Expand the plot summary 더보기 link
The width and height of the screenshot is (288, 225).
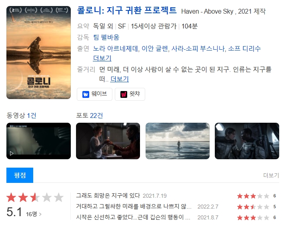point(119,79)
